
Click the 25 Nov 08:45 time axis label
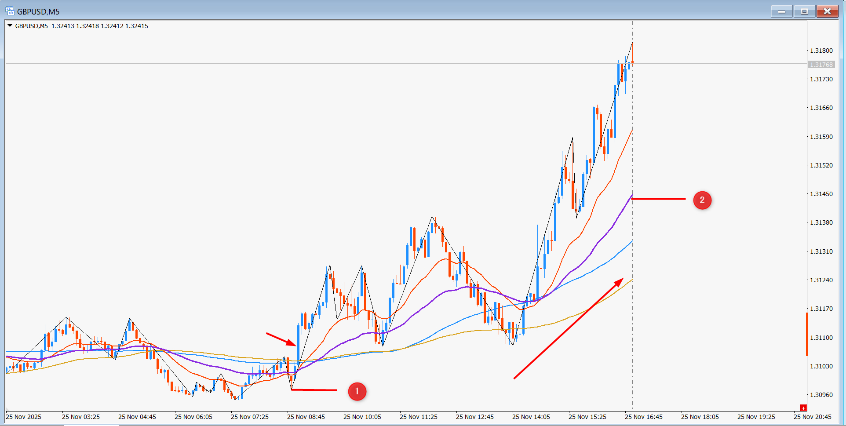pyautogui.click(x=306, y=417)
